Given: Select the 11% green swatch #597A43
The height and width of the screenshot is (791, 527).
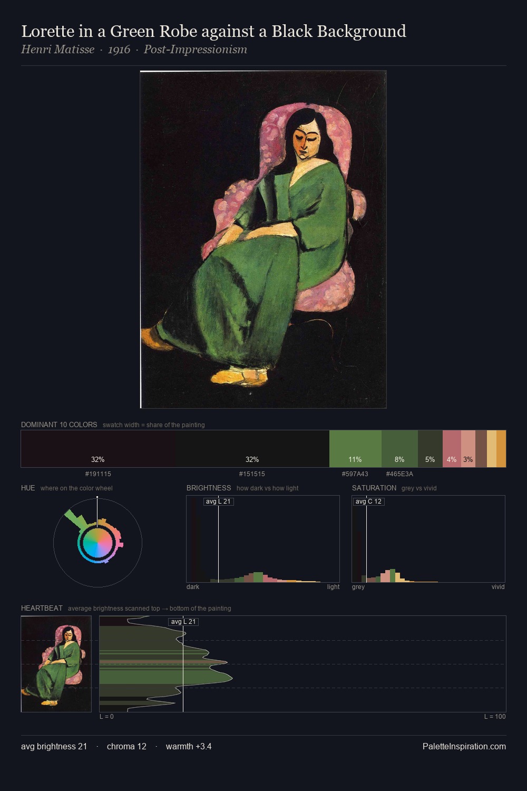Looking at the screenshot, I should click(355, 449).
